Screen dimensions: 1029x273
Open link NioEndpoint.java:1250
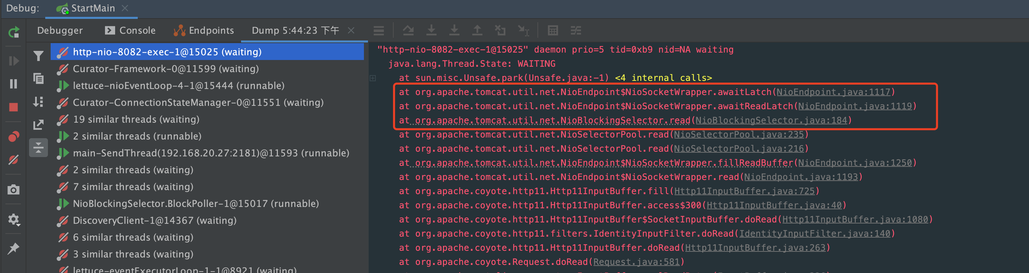pos(855,162)
